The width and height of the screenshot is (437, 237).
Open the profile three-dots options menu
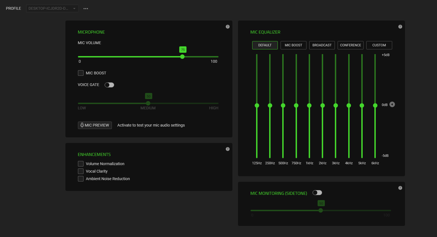86,9
